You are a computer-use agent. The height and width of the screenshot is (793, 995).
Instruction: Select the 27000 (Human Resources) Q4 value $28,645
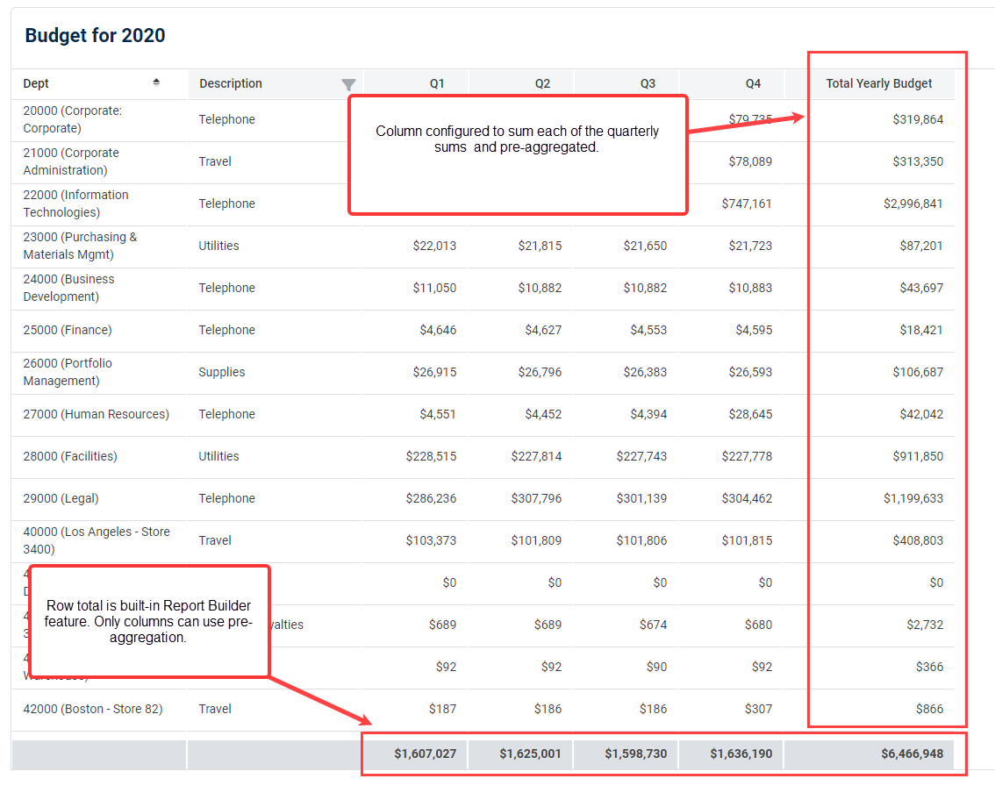tap(749, 414)
